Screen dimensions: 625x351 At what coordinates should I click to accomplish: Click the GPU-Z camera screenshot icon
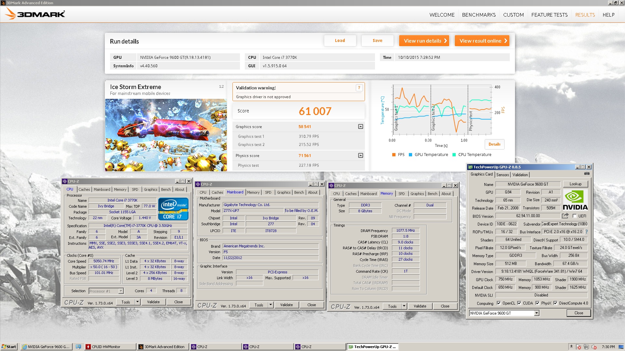click(587, 174)
